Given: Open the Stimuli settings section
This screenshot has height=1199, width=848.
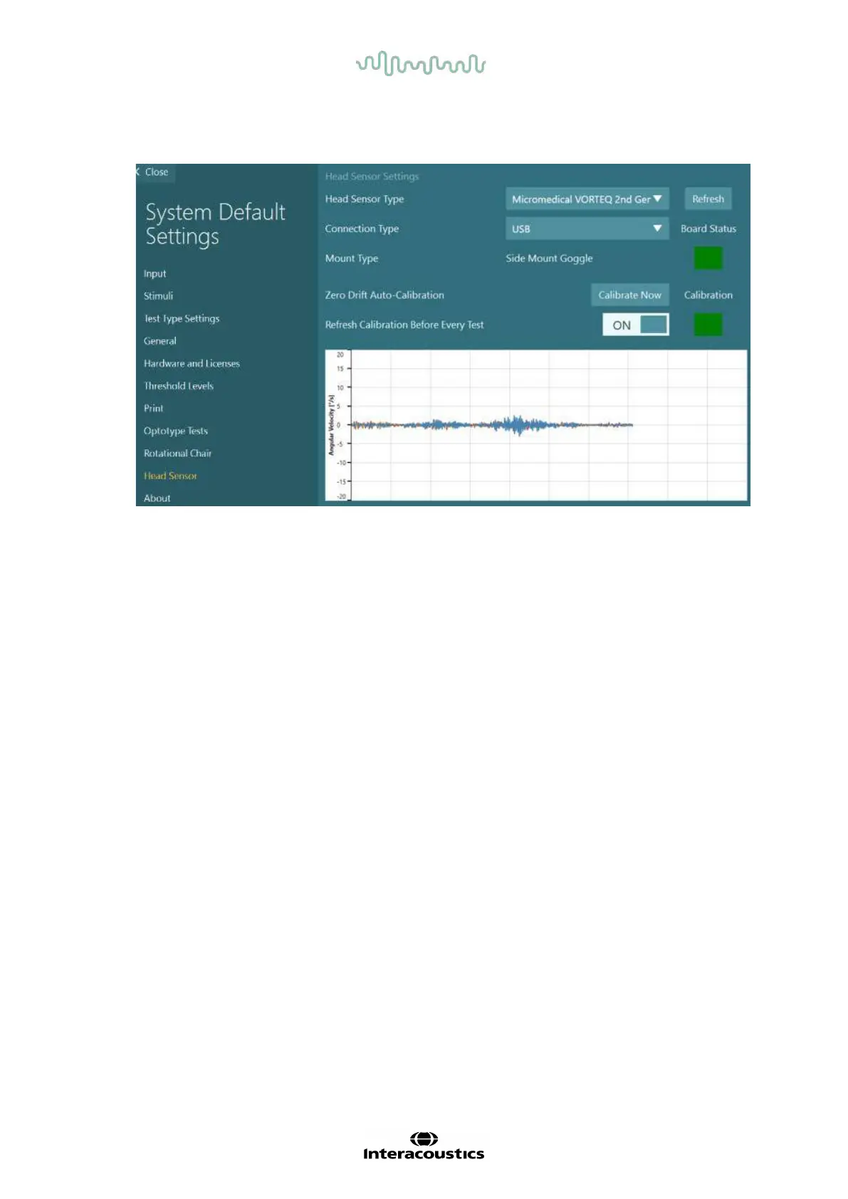Looking at the screenshot, I should click(x=158, y=295).
